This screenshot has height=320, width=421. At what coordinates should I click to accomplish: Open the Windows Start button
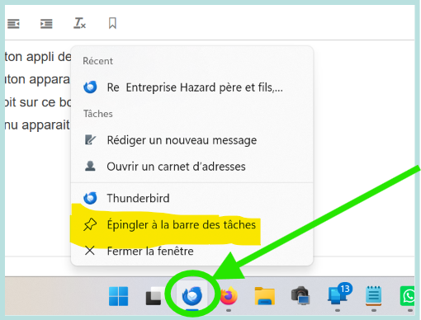pyautogui.click(x=118, y=296)
